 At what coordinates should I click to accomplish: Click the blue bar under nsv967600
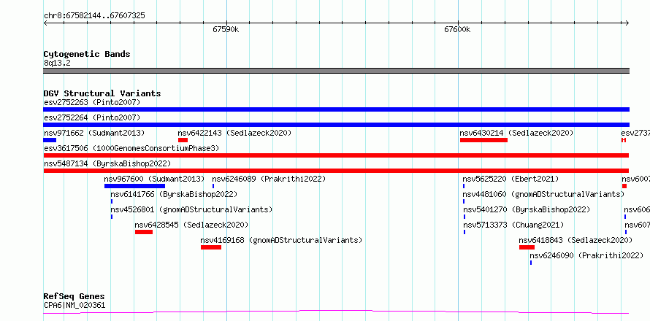tap(134, 186)
